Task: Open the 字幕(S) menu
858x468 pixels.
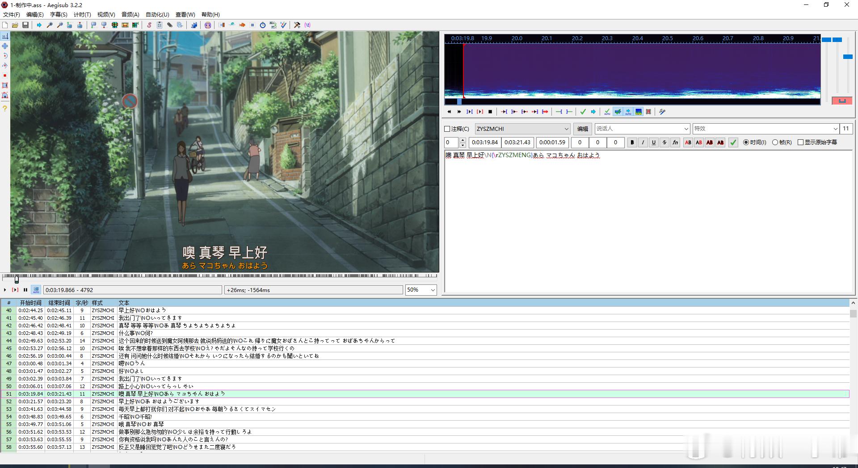Action: (x=59, y=15)
